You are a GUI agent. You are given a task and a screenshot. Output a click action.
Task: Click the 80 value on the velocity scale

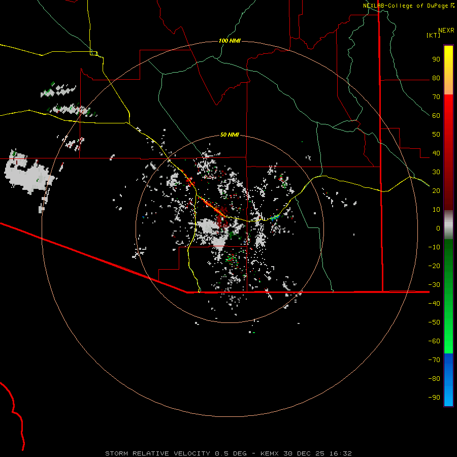(436, 78)
